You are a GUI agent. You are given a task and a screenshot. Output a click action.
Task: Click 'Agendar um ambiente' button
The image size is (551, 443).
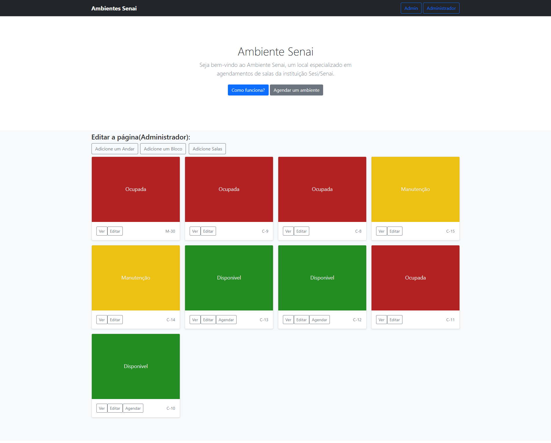coord(296,90)
